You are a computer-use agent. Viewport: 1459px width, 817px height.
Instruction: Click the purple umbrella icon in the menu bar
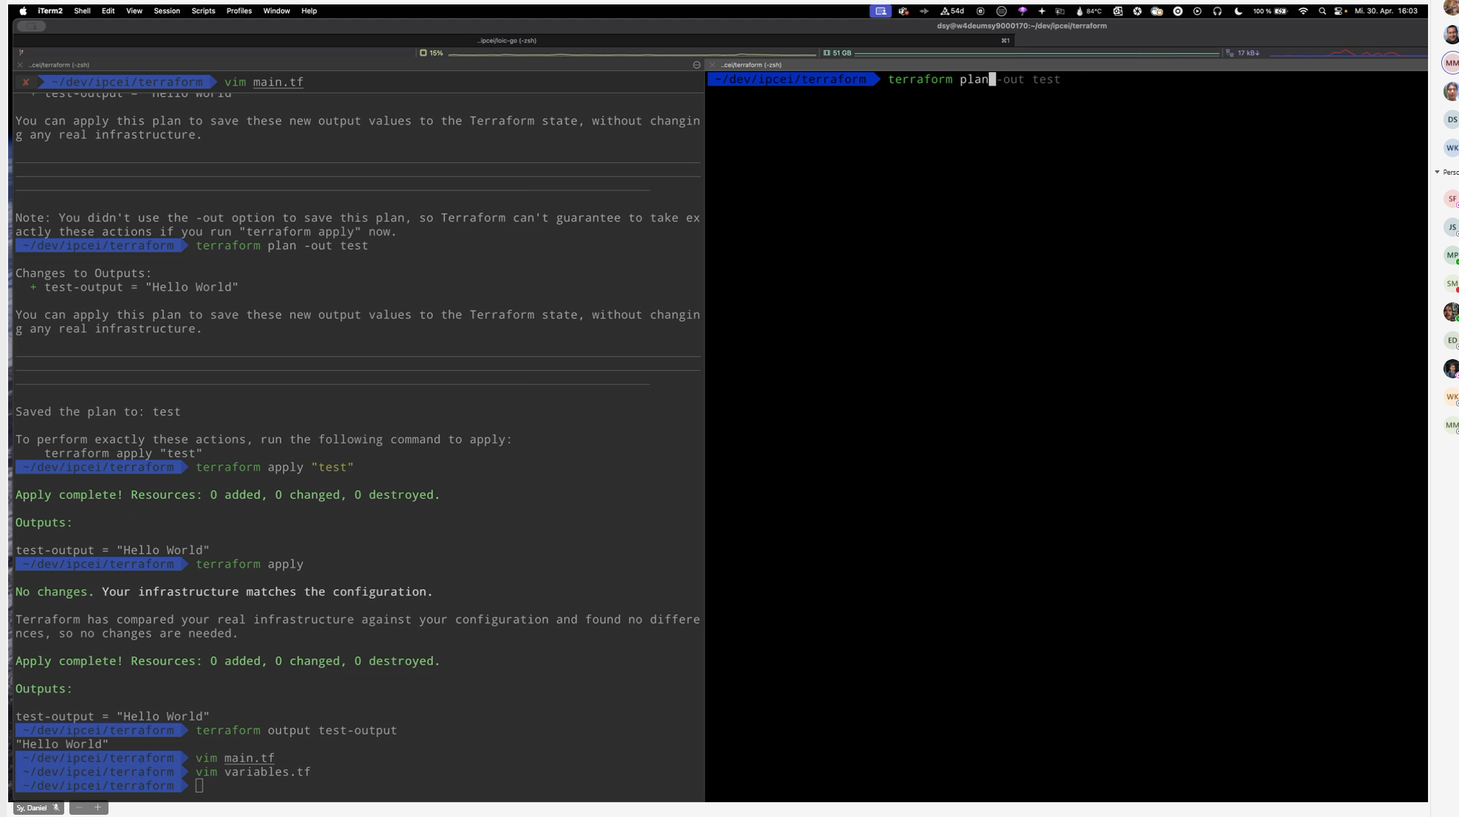coord(1022,11)
